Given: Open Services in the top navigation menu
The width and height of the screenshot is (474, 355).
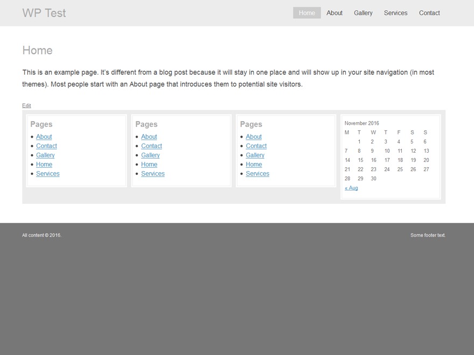Looking at the screenshot, I should pyautogui.click(x=396, y=13).
